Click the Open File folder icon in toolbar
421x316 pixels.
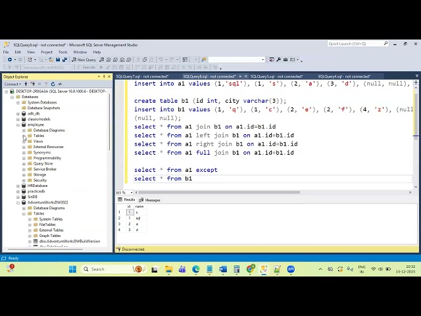point(51,60)
